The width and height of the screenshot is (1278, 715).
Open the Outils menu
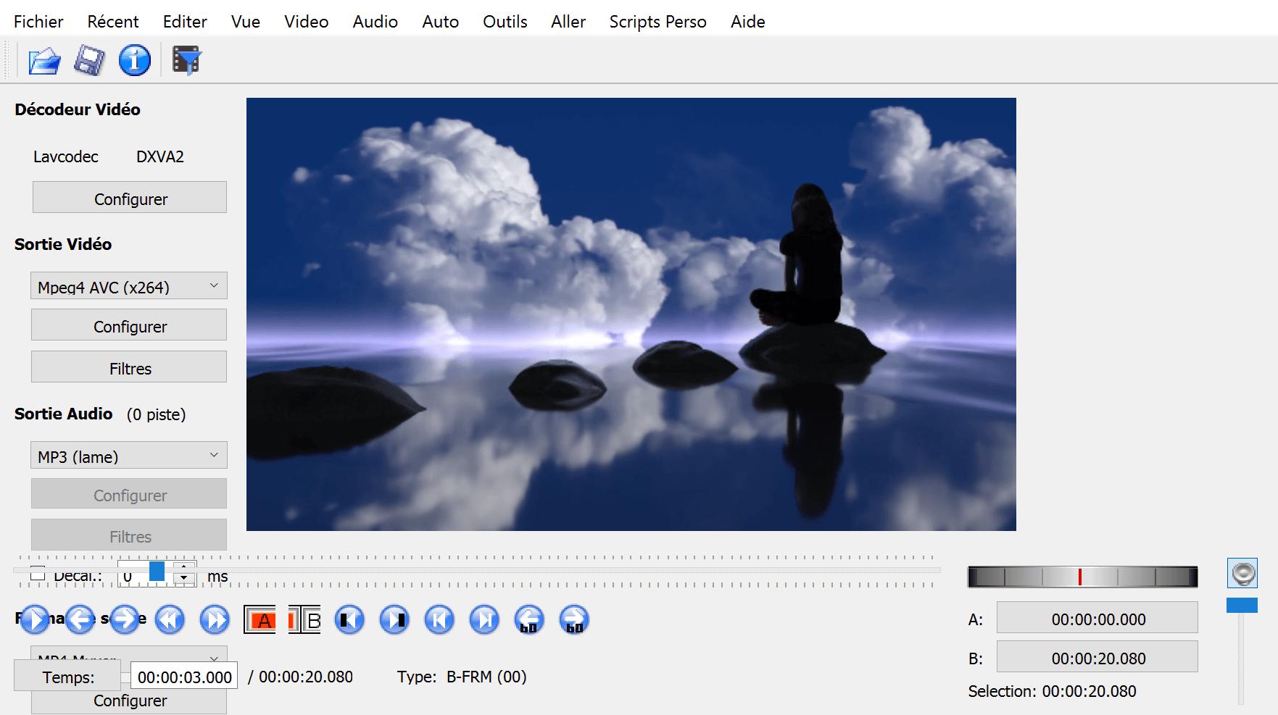[504, 21]
